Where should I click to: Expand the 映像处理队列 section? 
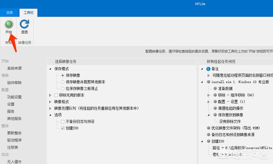click(50, 108)
